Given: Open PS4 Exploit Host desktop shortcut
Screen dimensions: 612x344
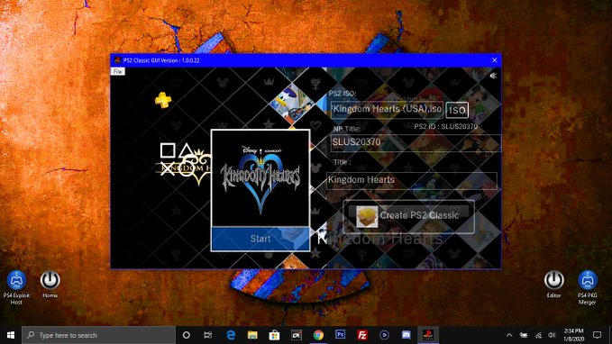Looking at the screenshot, I should (16, 287).
